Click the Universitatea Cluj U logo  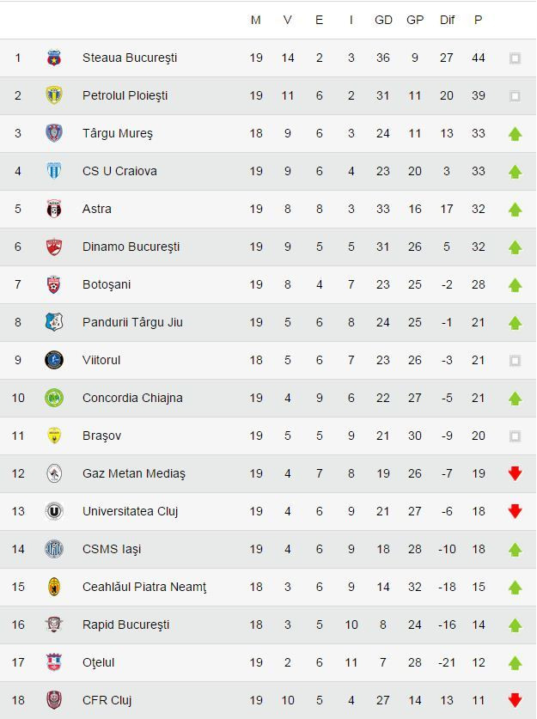(54, 511)
